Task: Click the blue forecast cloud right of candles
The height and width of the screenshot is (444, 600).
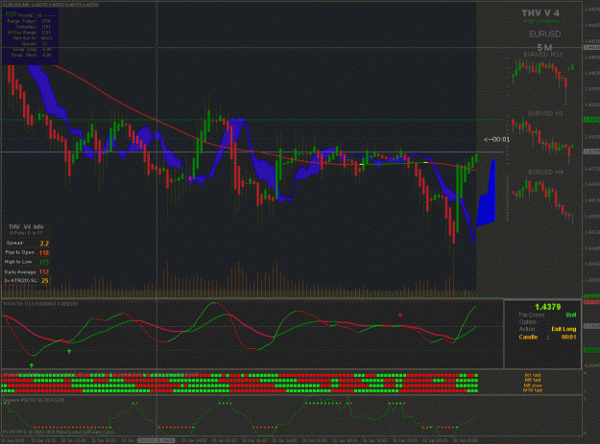Action: (487, 193)
